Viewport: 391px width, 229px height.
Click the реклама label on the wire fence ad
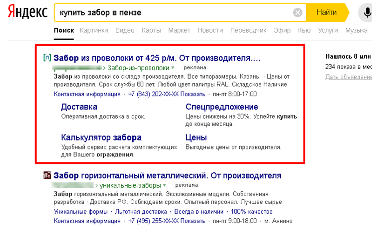[x=195, y=67]
